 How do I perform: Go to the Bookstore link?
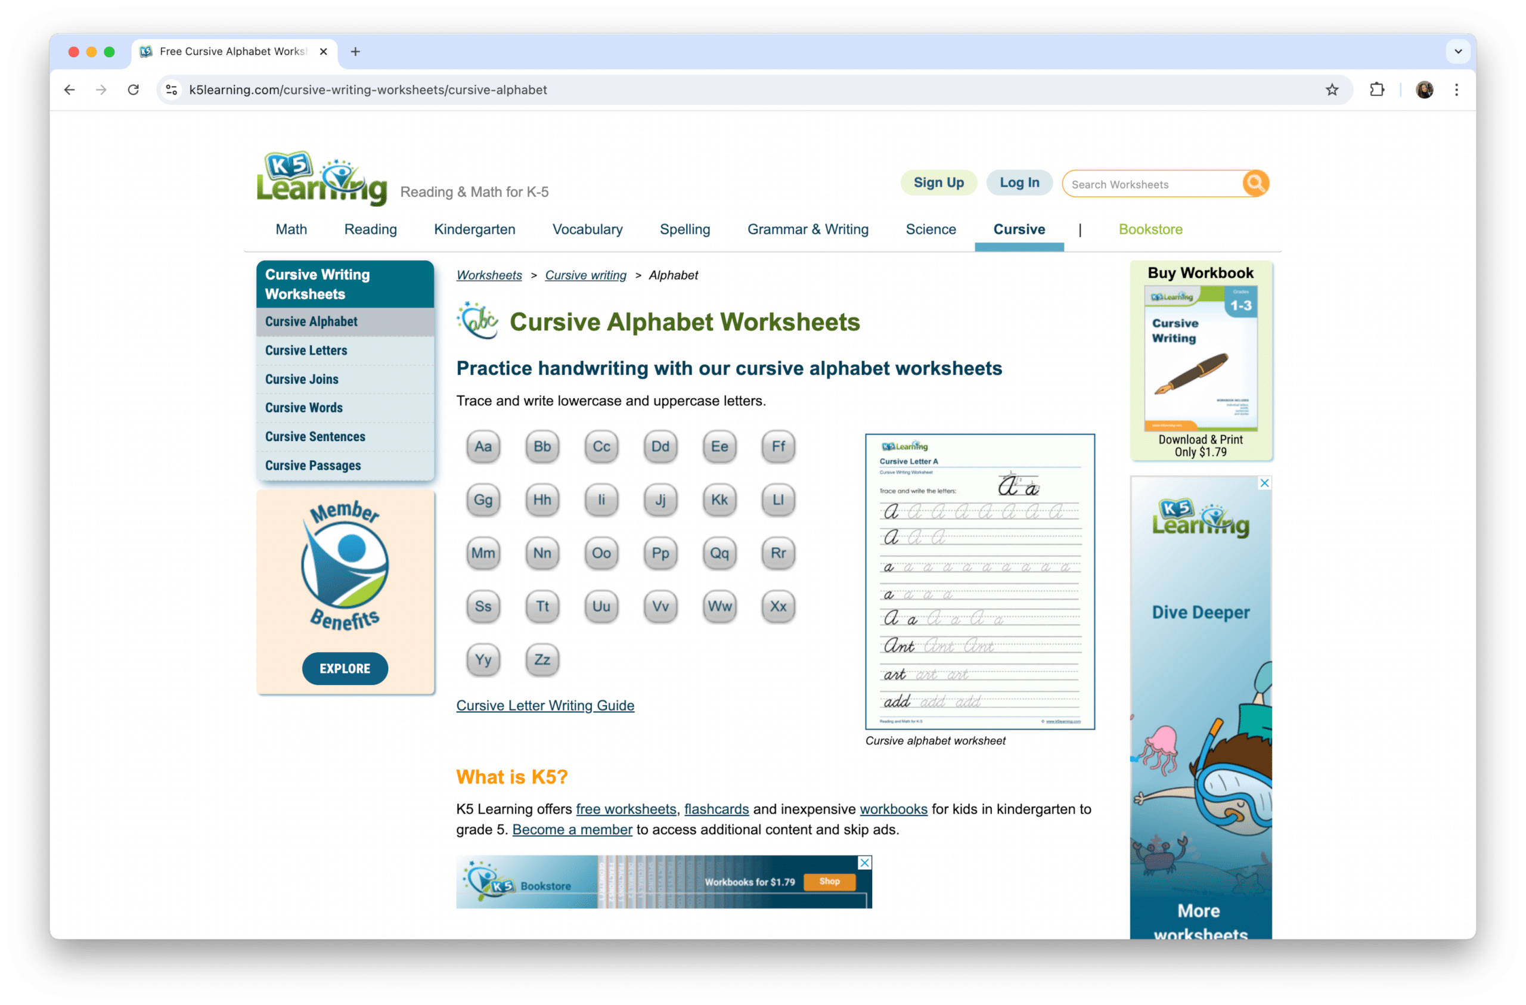click(1150, 229)
